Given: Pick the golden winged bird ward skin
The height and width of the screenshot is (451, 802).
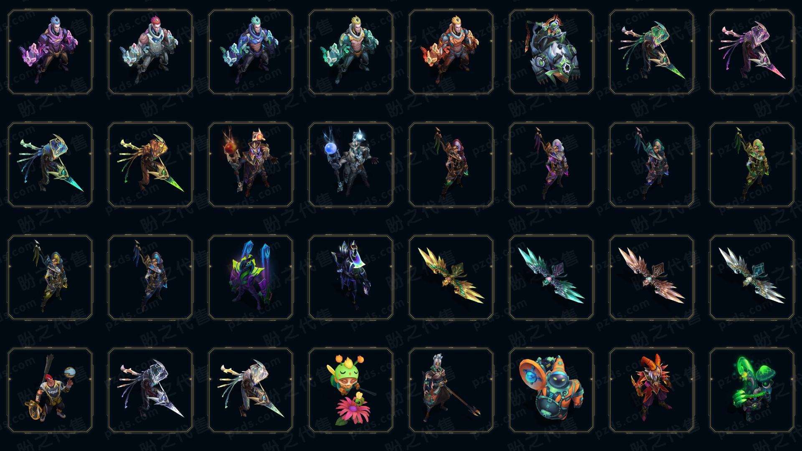Looking at the screenshot, I should [x=451, y=277].
